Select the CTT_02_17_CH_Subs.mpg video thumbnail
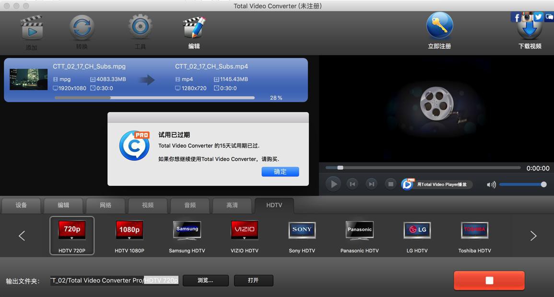The height and width of the screenshot is (297, 554). coord(29,80)
